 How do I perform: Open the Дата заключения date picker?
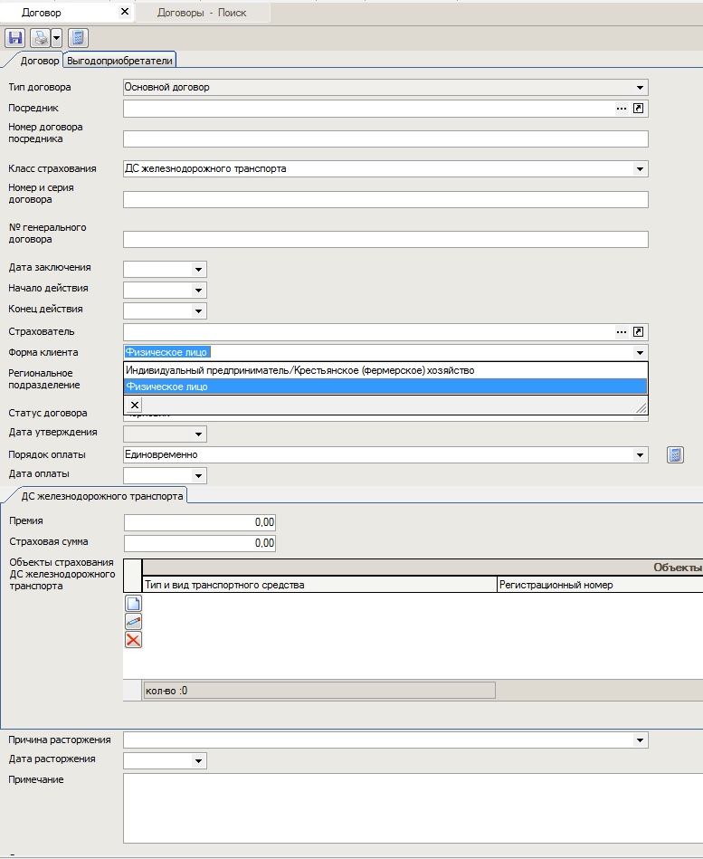point(198,269)
